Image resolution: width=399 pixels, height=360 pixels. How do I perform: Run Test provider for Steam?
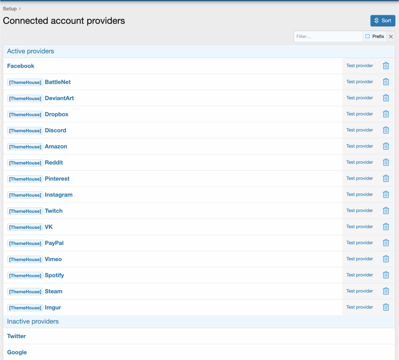click(x=360, y=291)
